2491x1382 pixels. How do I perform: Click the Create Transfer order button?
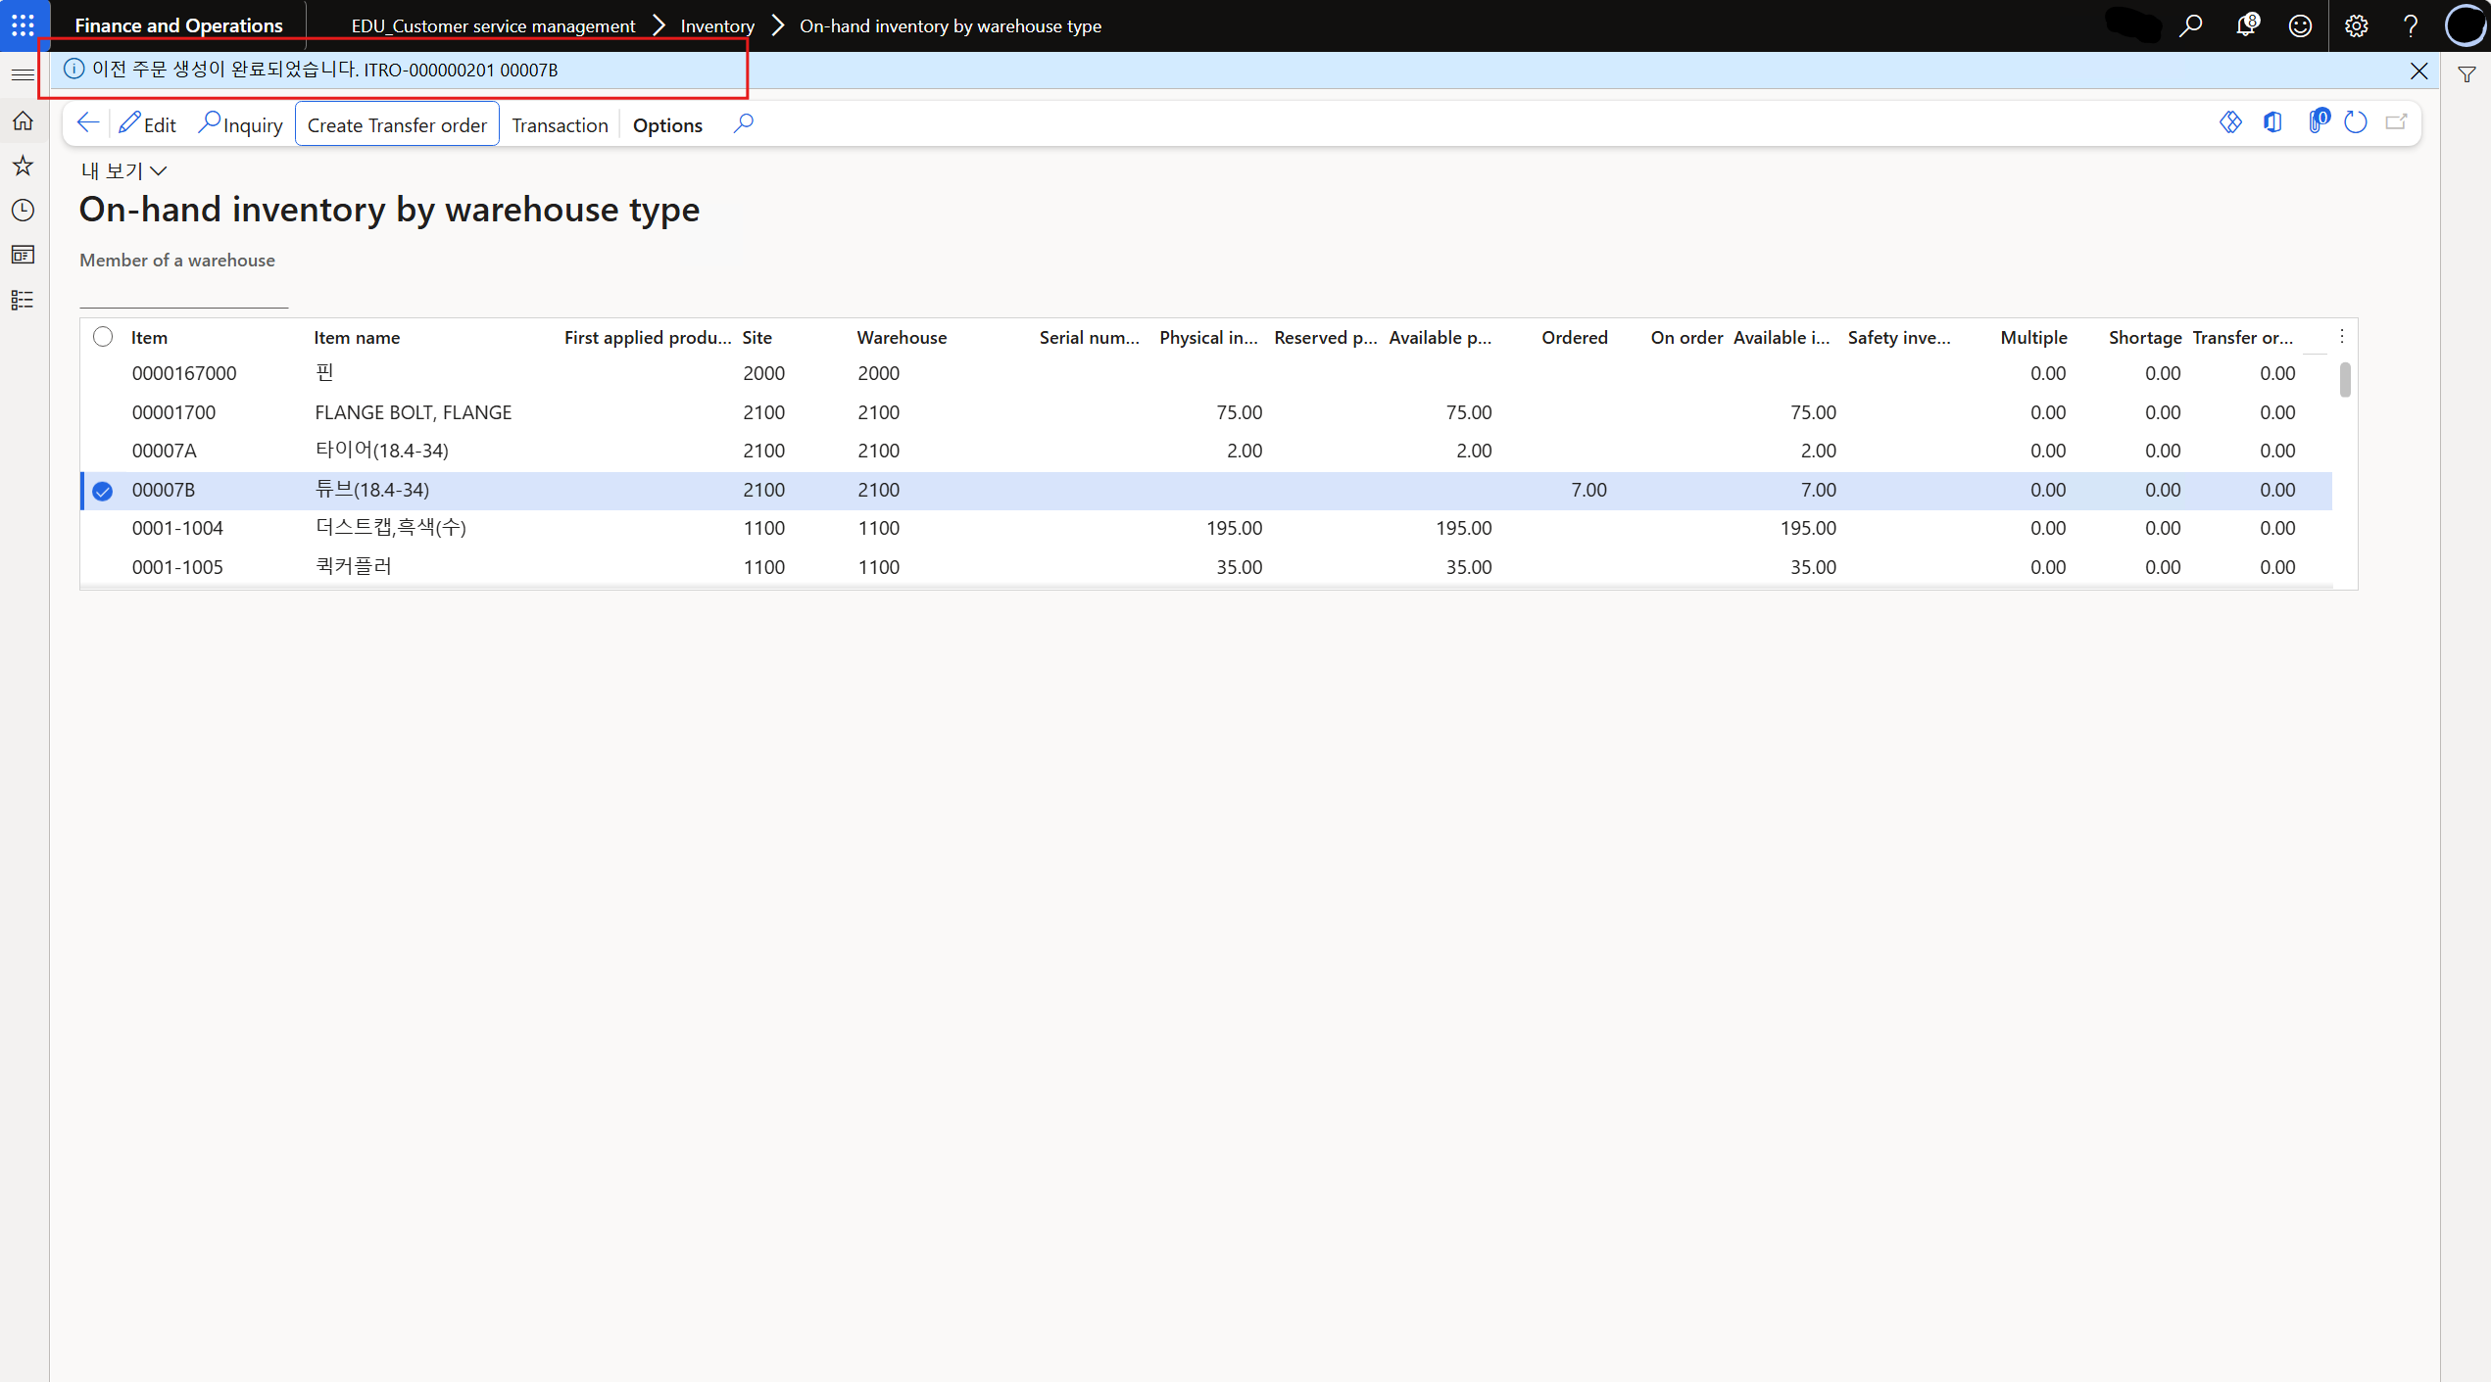coord(397,125)
